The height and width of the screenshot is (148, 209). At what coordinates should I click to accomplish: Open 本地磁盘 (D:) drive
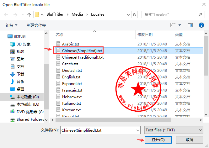click(25, 104)
